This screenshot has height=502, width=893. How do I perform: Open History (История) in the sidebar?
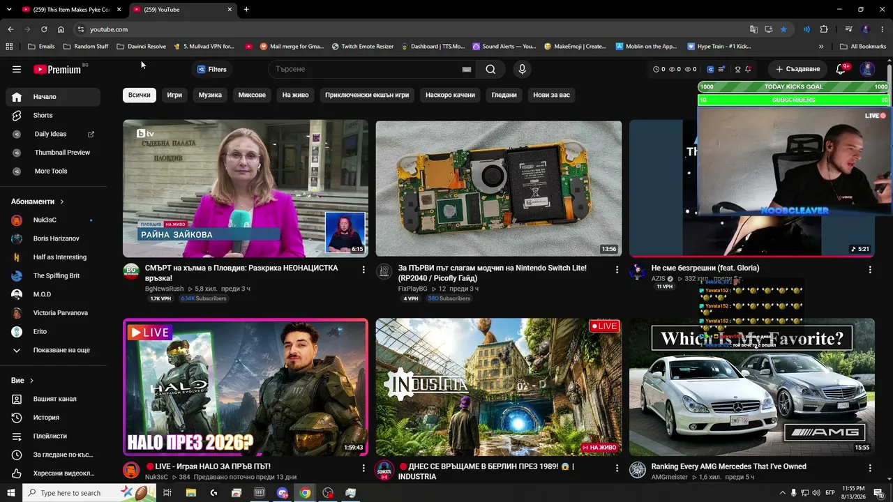[x=53, y=418]
